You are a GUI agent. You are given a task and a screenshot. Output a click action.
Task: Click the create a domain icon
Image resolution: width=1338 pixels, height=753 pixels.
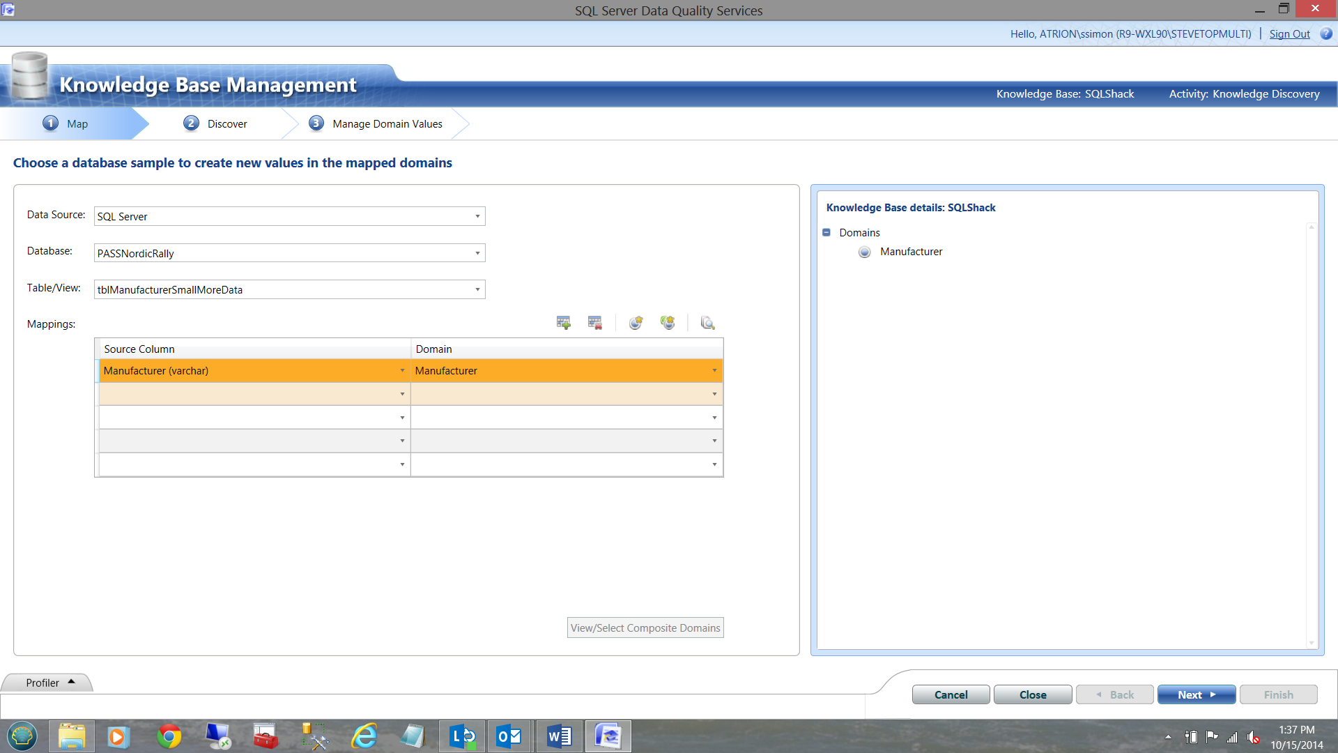tap(636, 323)
